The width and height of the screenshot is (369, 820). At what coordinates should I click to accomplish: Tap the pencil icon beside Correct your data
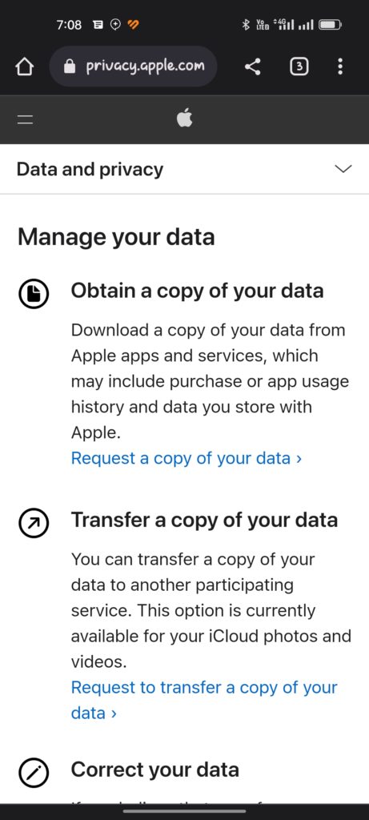point(34,773)
